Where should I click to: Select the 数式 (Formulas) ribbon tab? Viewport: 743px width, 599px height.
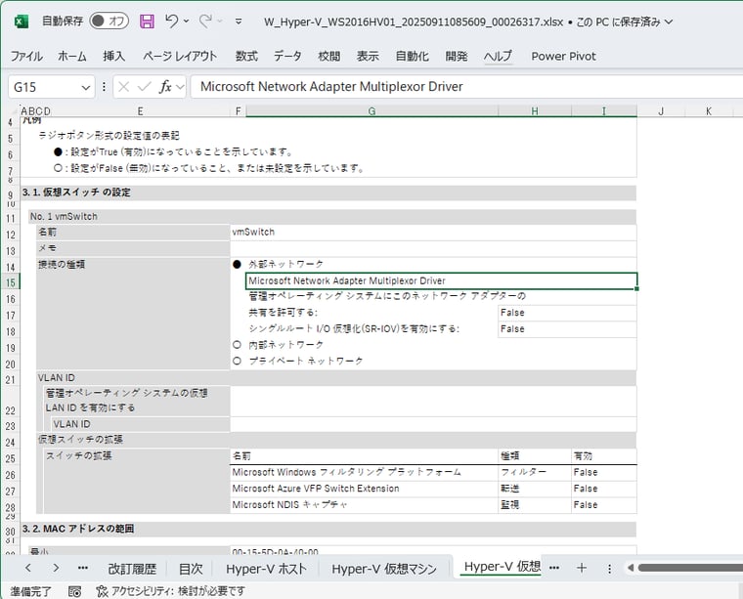(246, 56)
